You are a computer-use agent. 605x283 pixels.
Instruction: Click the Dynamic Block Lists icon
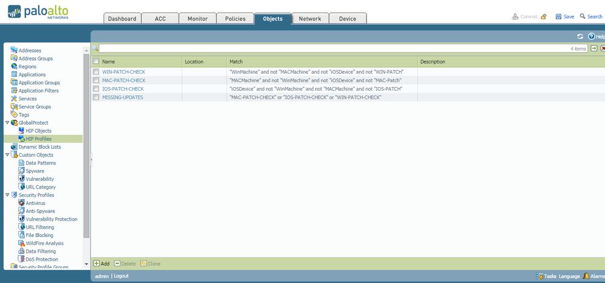[x=14, y=147]
